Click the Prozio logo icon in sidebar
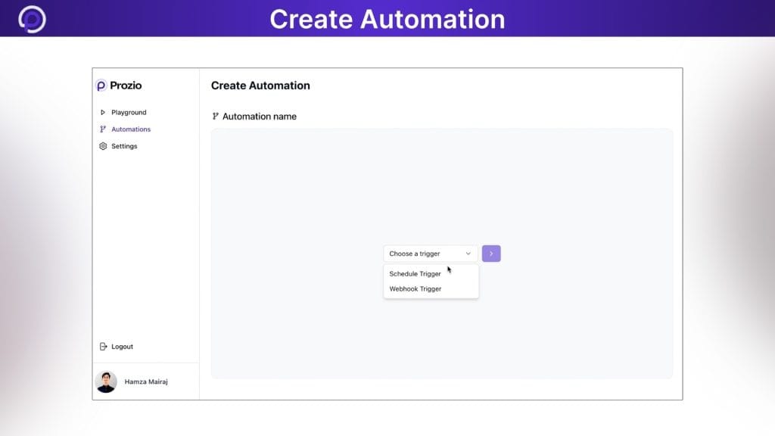 pyautogui.click(x=103, y=86)
